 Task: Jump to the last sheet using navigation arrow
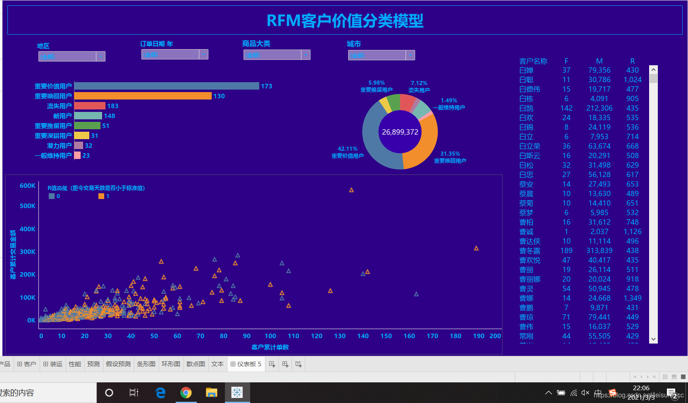[655, 377]
